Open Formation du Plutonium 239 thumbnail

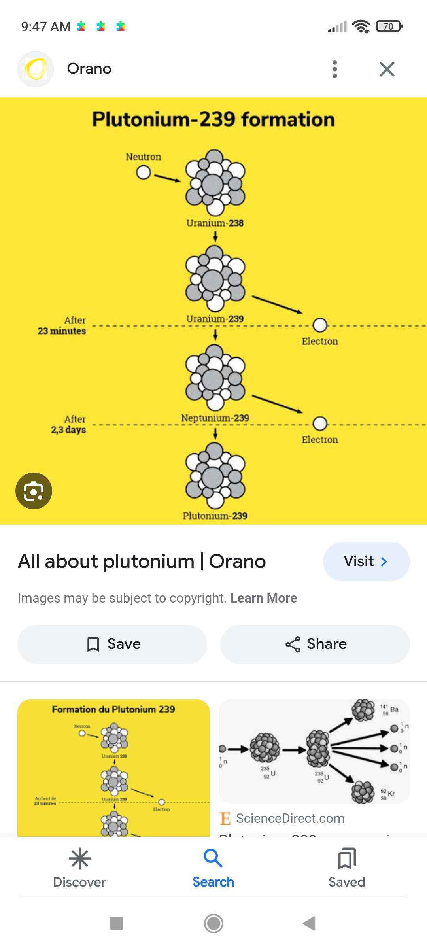click(113, 768)
